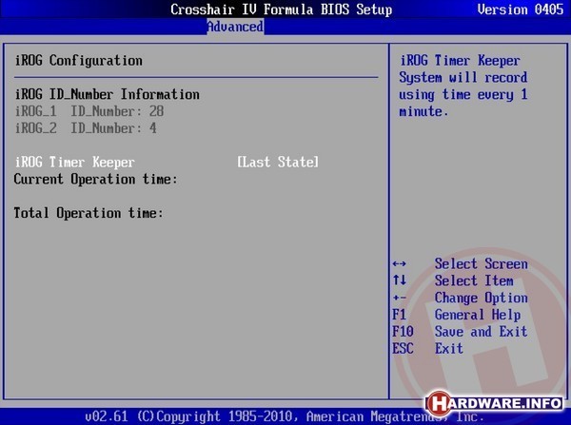
Task: Change the [Last State] option value
Action: (x=278, y=163)
